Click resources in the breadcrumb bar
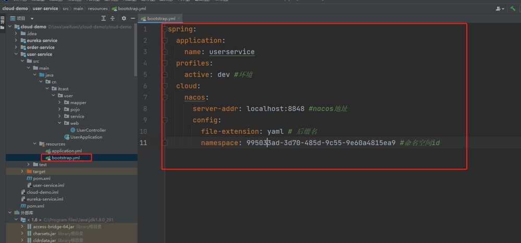521x243 pixels. (x=98, y=9)
